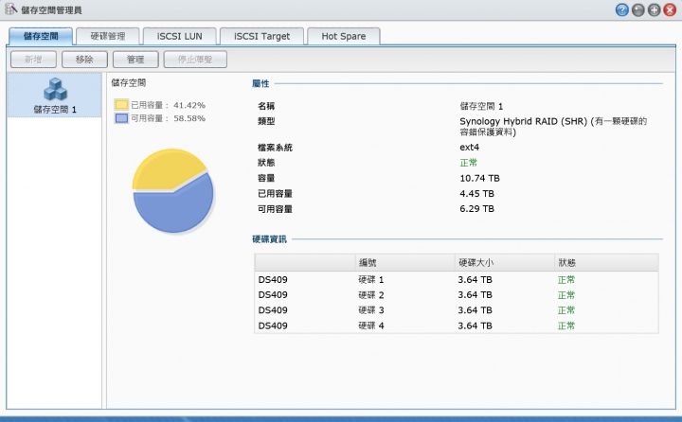Select the 硬碟 3 row

point(457,310)
